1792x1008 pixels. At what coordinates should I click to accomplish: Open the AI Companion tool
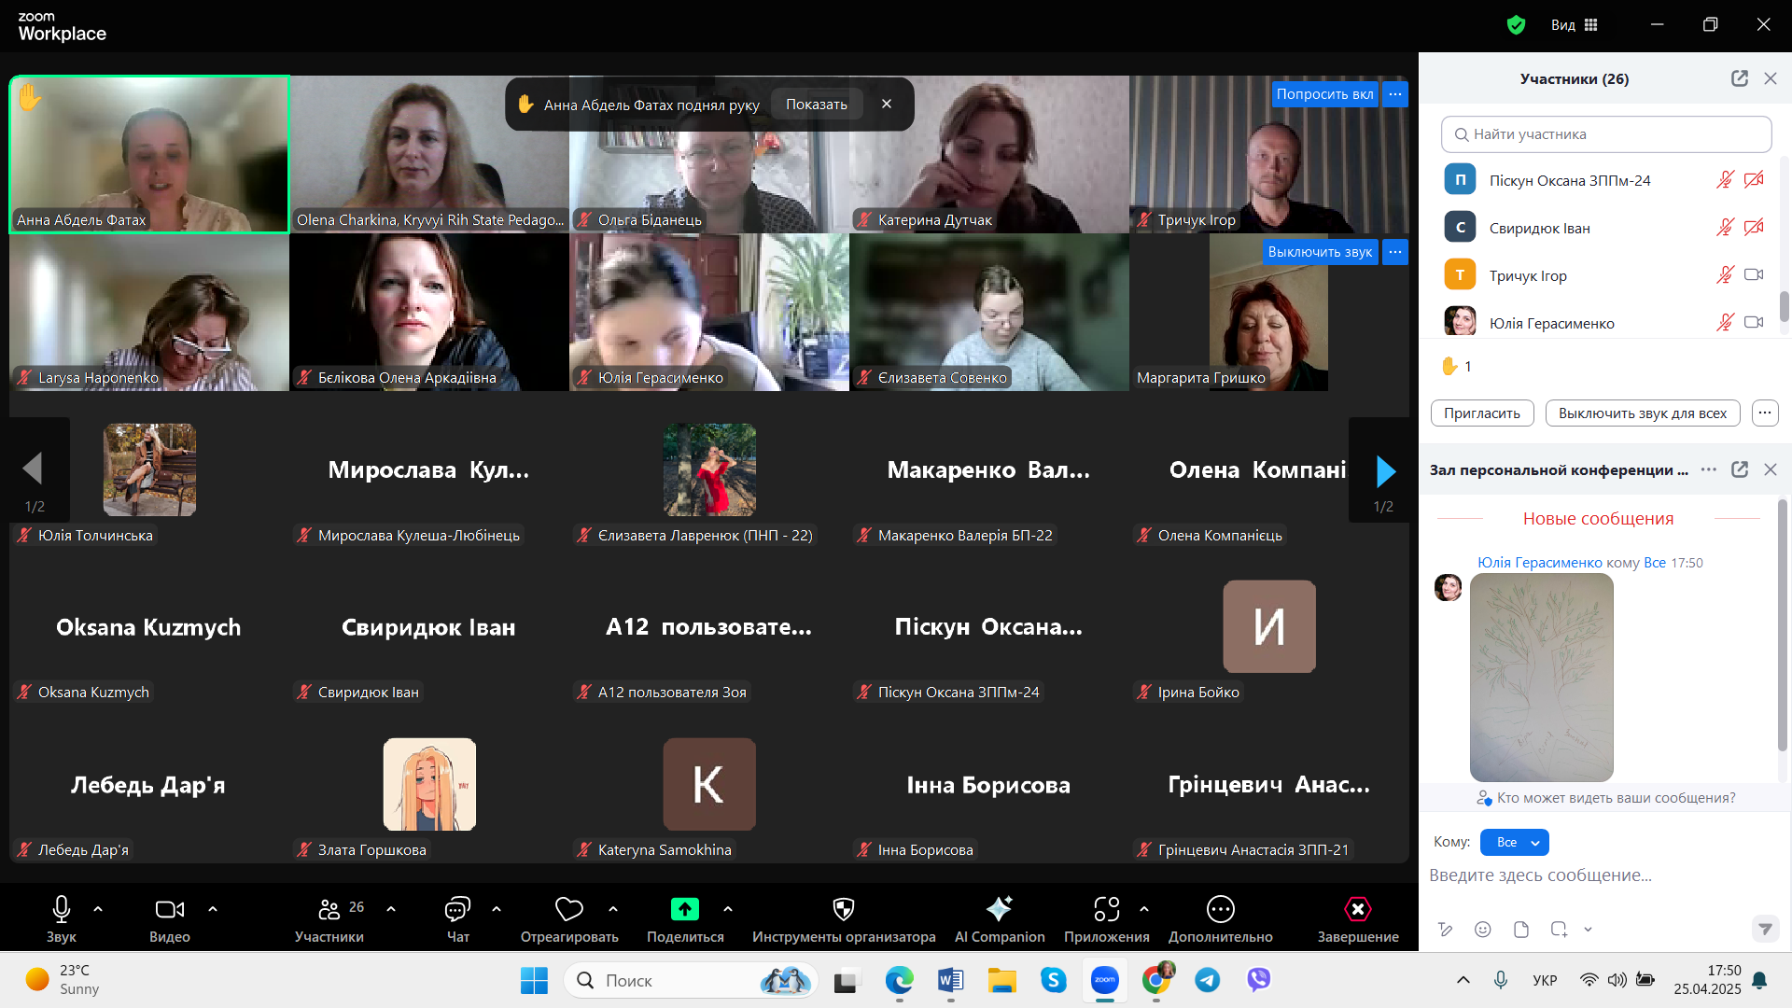click(x=999, y=910)
